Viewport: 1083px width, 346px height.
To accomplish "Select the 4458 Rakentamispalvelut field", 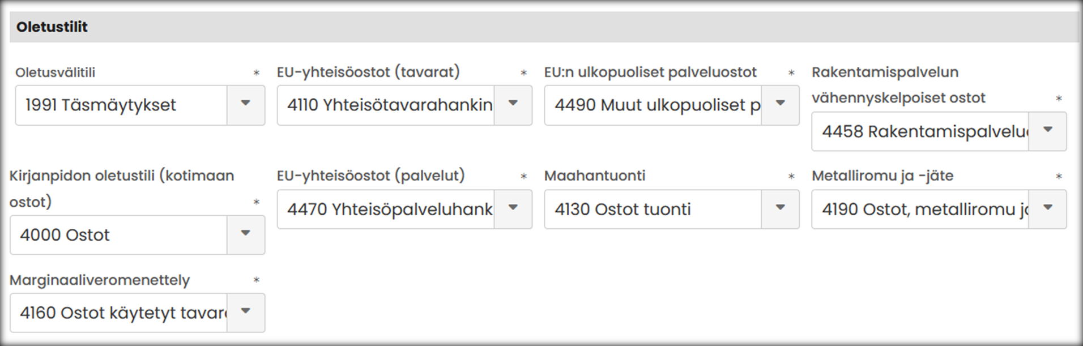I will click(x=920, y=131).
